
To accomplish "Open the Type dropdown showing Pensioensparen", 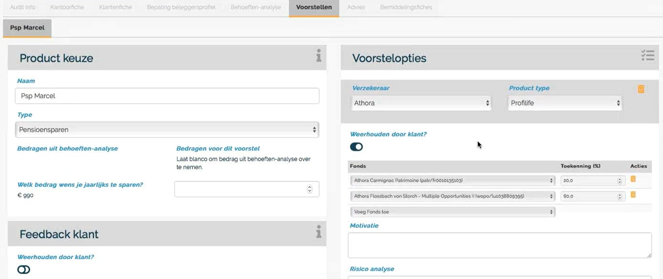I will tap(167, 130).
